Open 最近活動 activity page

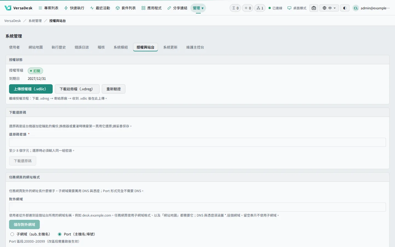click(x=100, y=8)
